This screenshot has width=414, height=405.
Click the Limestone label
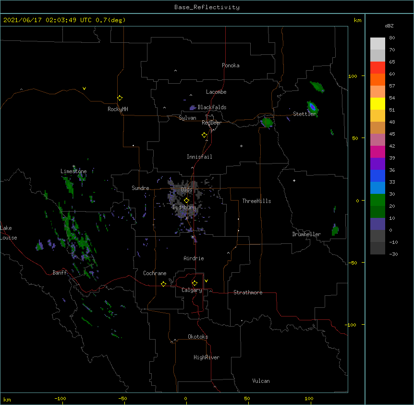tap(73, 171)
